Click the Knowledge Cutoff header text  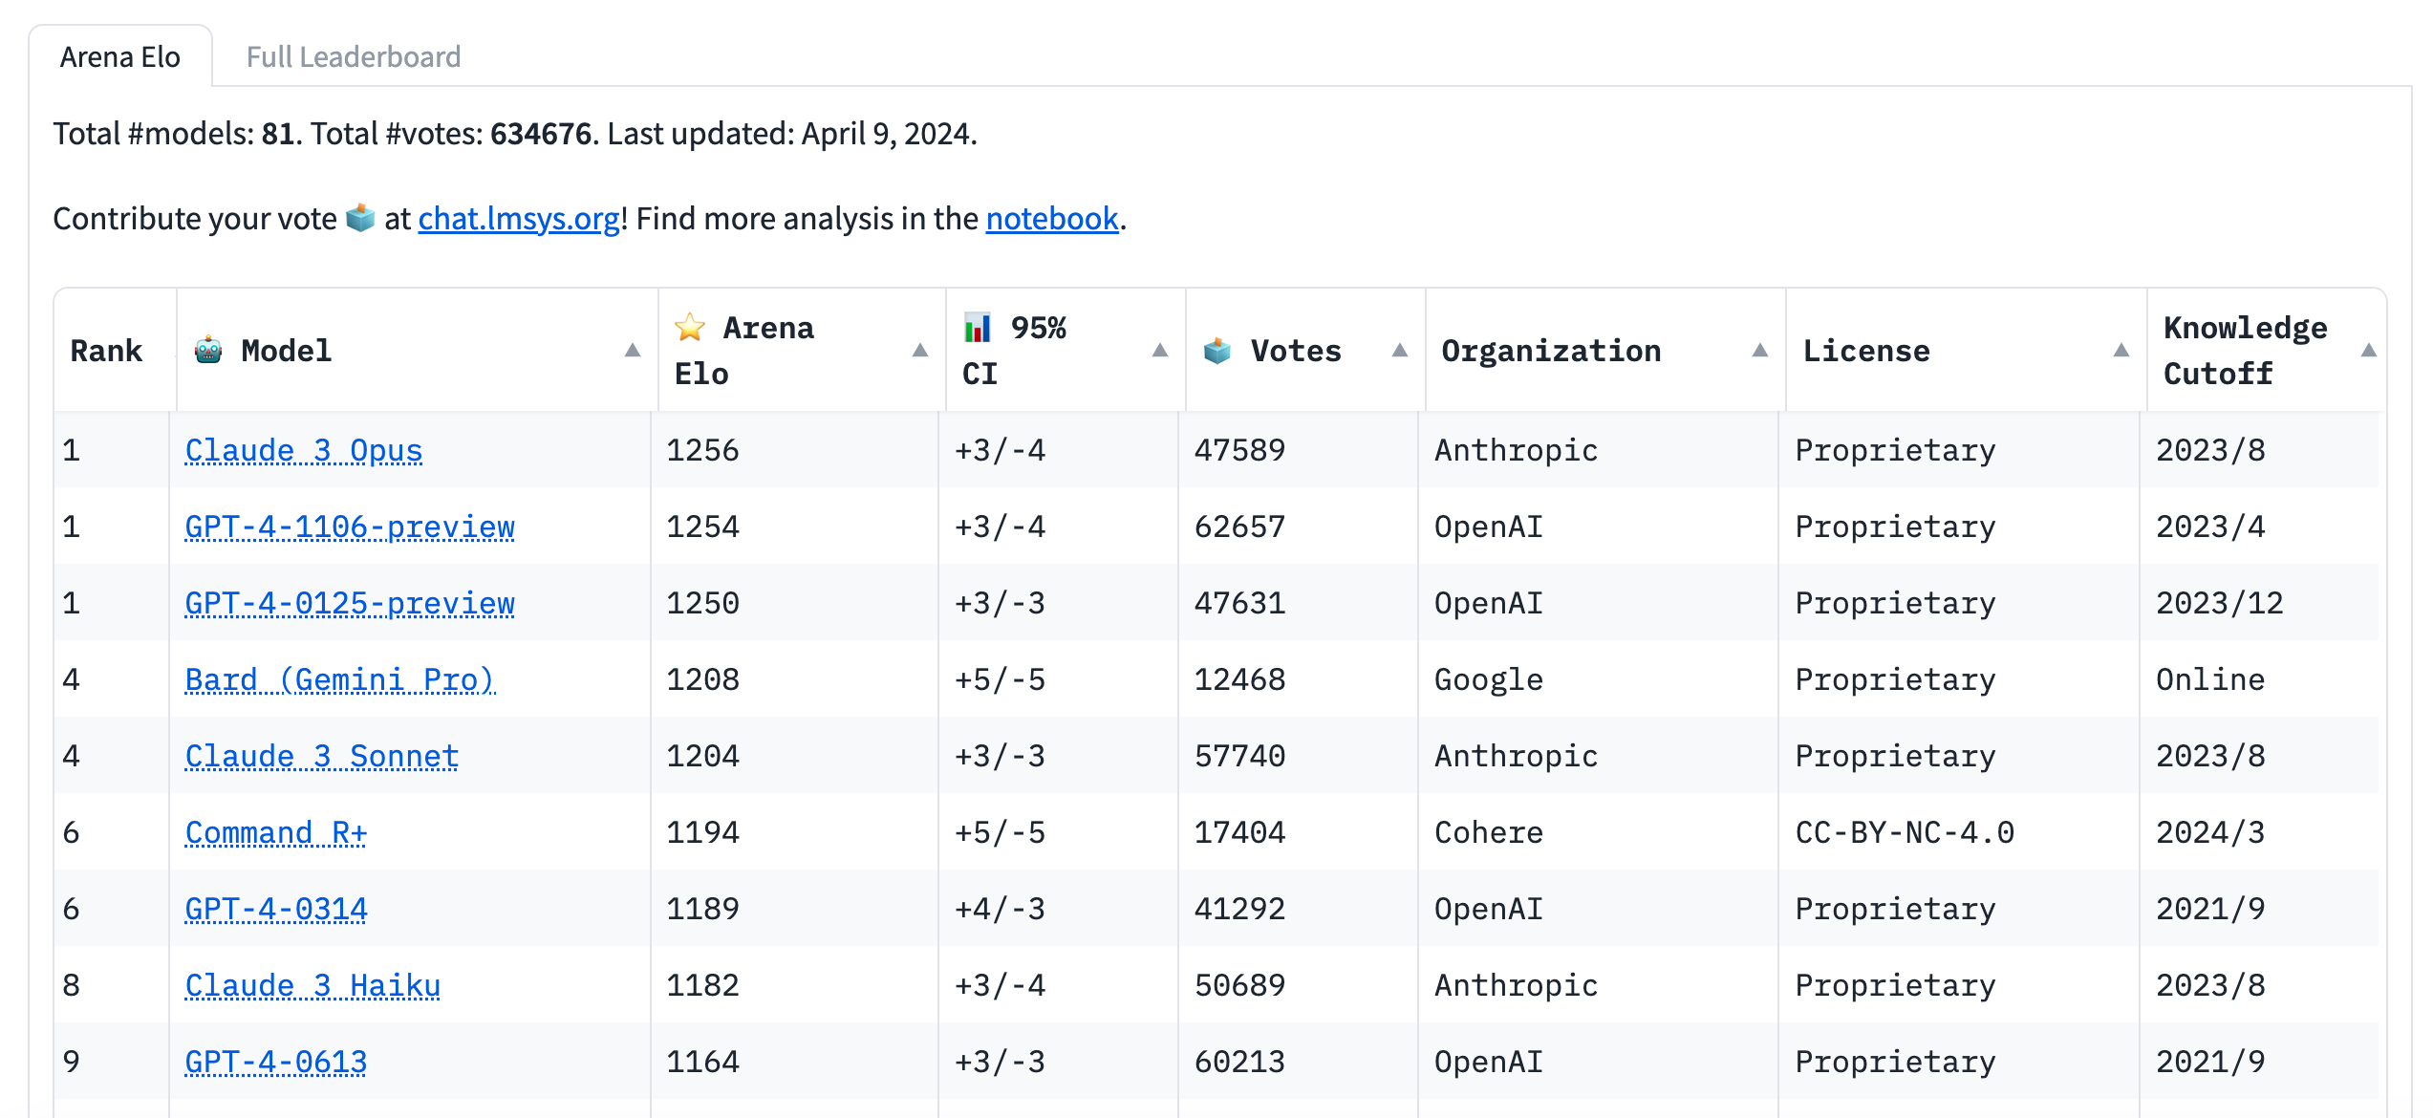point(2245,351)
